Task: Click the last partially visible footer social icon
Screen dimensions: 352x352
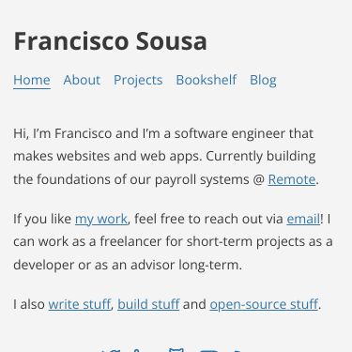Action: 238,351
